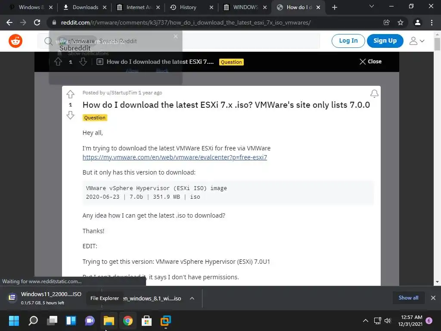
Task: Go to Reddit home via Snoo logo
Action: click(x=16, y=41)
